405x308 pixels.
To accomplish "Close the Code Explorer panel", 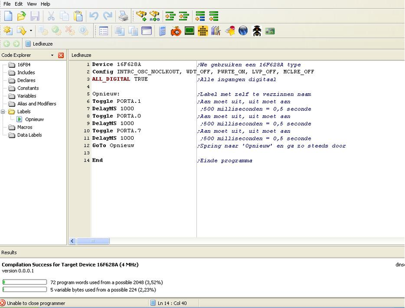I will pyautogui.click(x=61, y=55).
